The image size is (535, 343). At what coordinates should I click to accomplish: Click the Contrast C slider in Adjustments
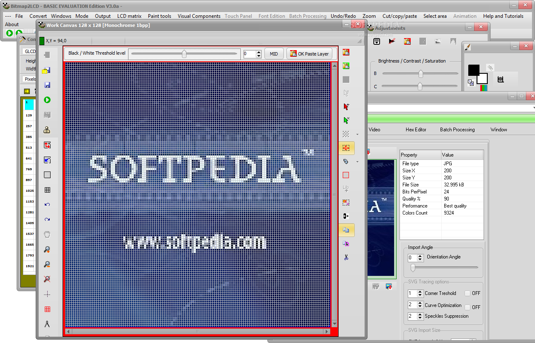[420, 86]
